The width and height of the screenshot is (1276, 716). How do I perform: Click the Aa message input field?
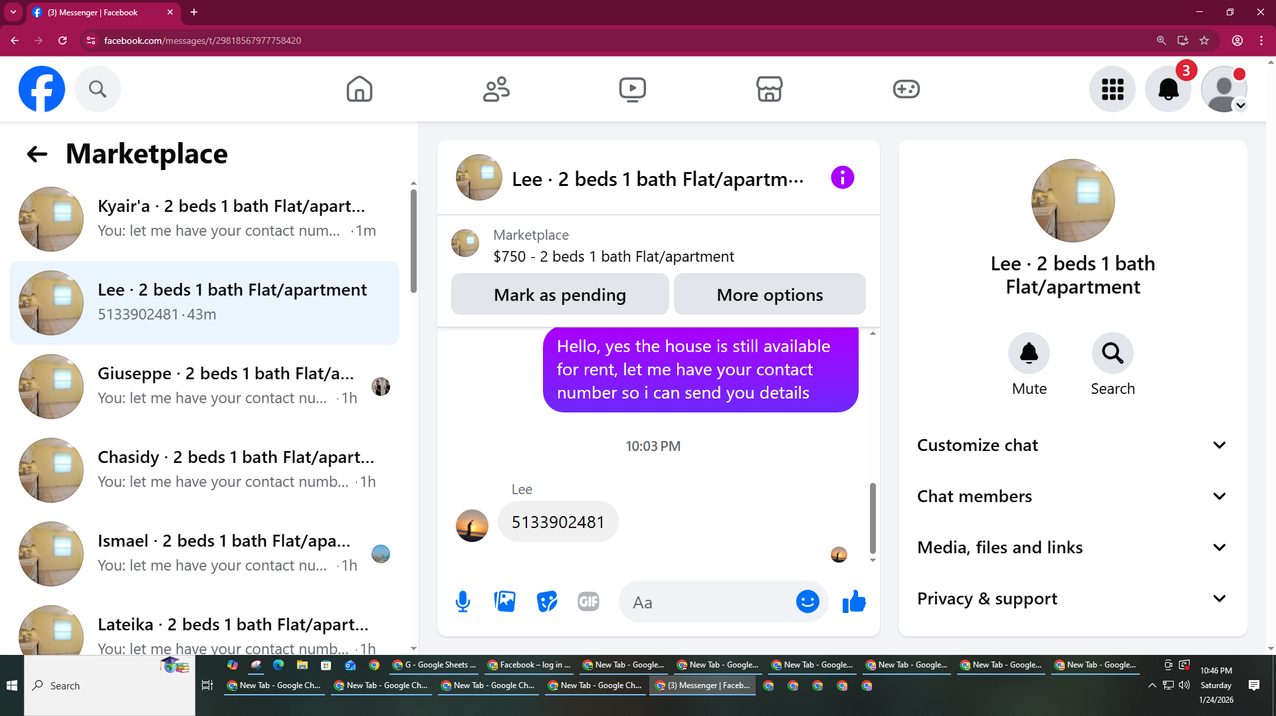tap(708, 602)
